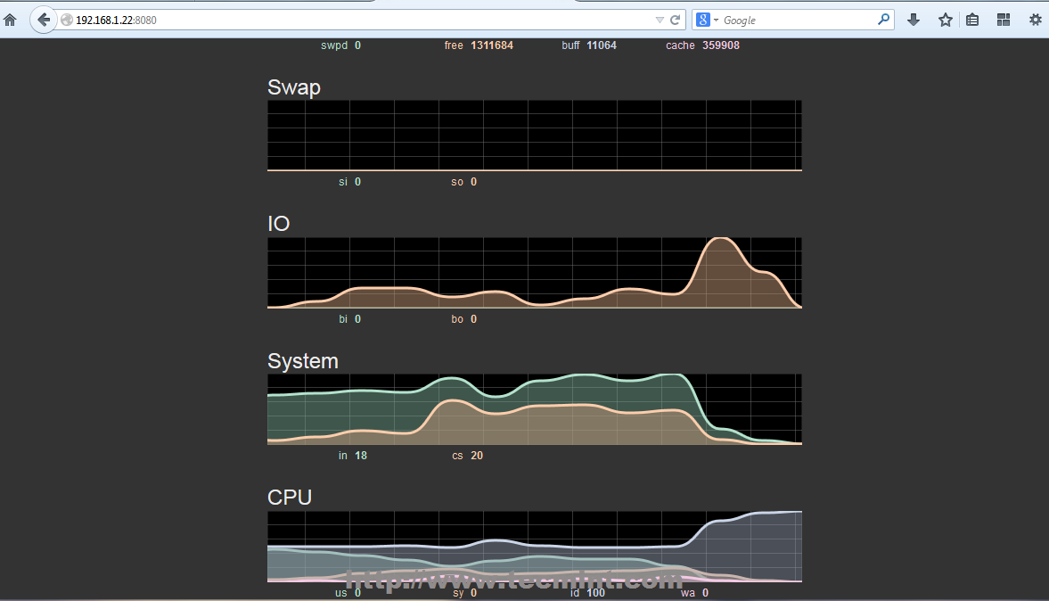Reload the page with the refresh icon
The height and width of the screenshot is (601, 1049).
tap(676, 20)
